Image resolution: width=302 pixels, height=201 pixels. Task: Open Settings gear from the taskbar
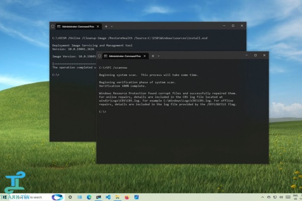(x=70, y=197)
